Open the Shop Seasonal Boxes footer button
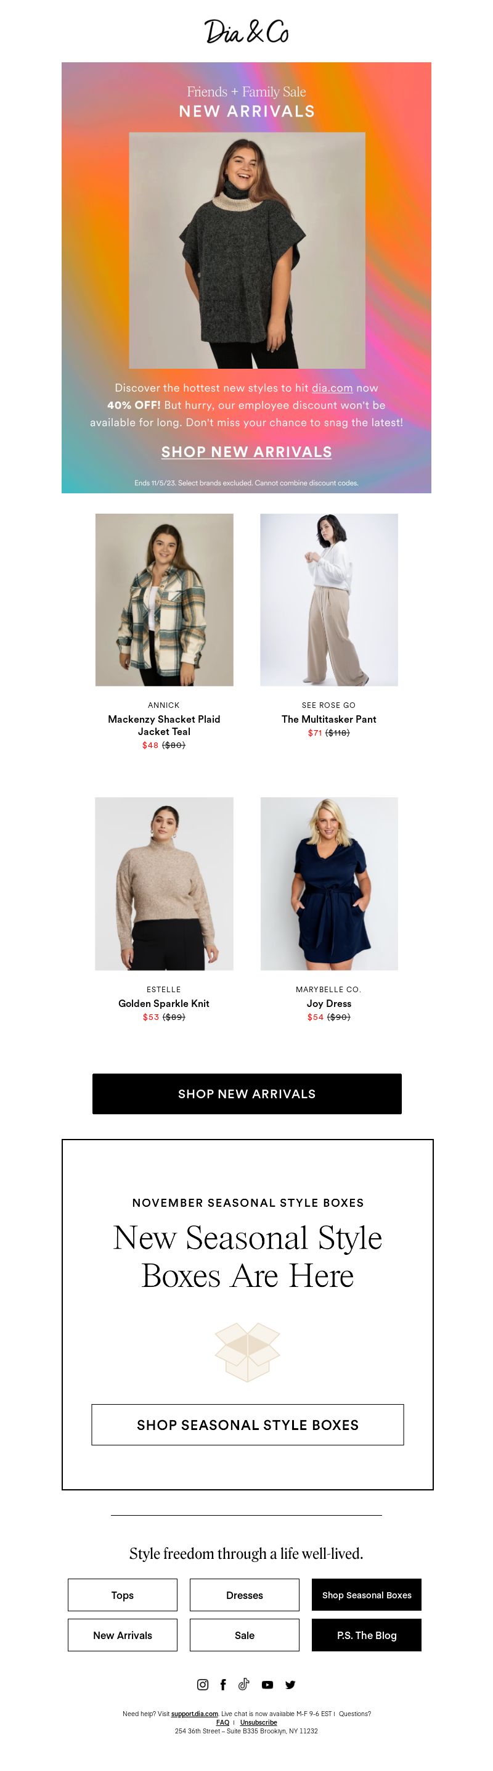Screen dimensions: 493x1771 (x=367, y=1594)
